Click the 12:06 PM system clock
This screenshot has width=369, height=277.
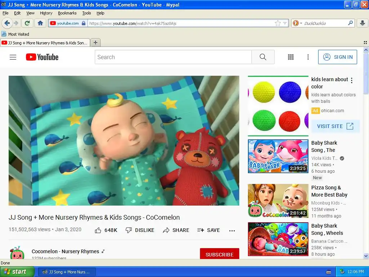click(x=355, y=272)
